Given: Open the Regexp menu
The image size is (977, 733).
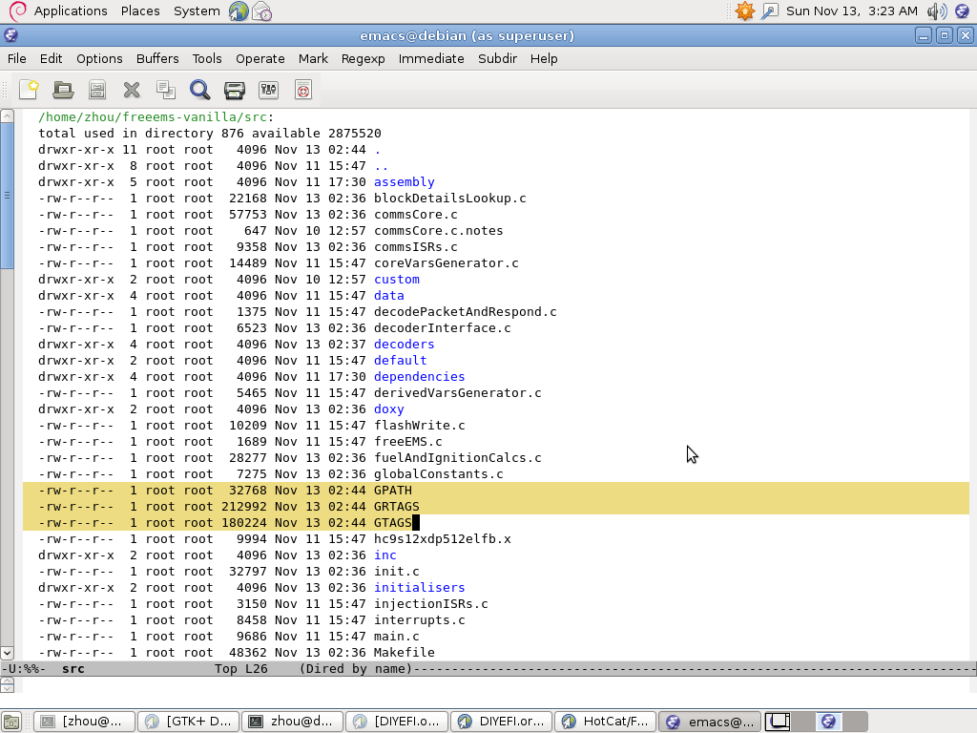Looking at the screenshot, I should click(x=363, y=58).
